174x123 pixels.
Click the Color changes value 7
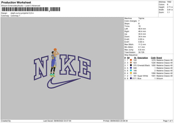tap(139, 21)
